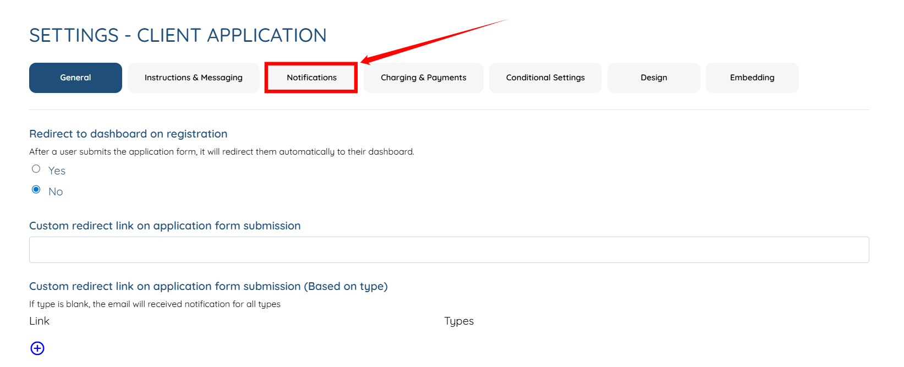This screenshot has height=367, width=904.
Task: Click the '(Based on type)' redirect heading
Action: tap(209, 286)
